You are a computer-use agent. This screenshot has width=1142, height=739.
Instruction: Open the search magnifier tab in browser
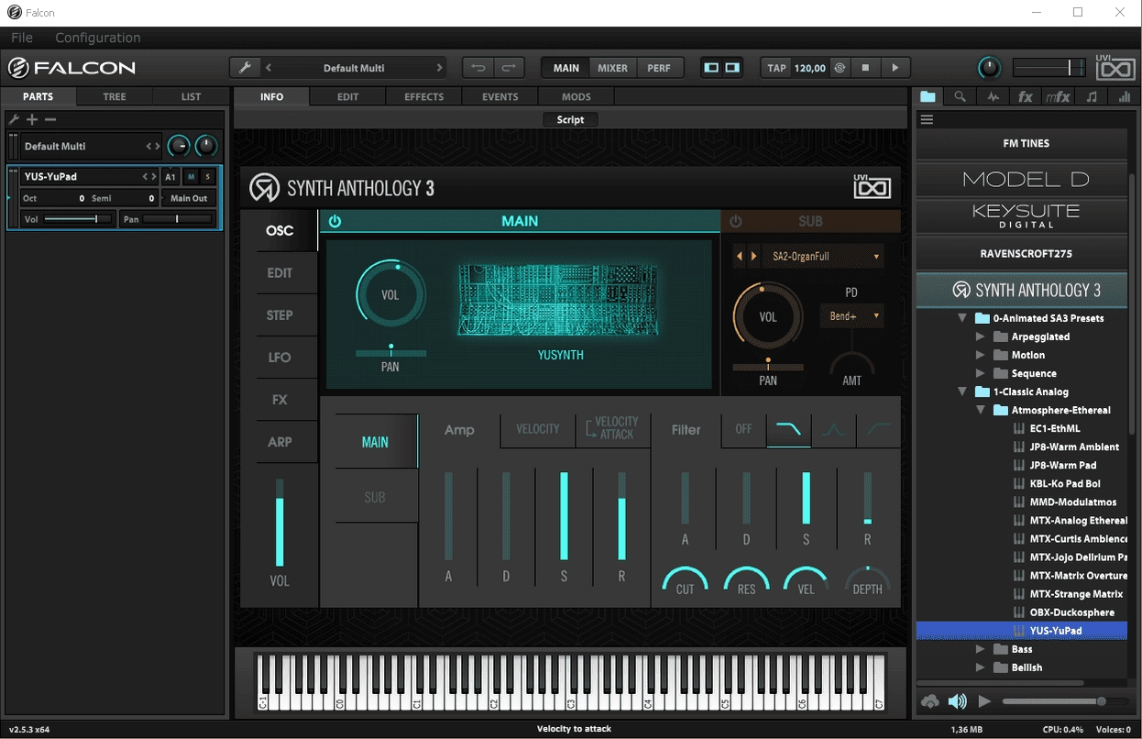click(x=960, y=96)
